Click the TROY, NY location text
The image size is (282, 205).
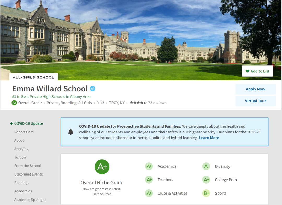(117, 103)
